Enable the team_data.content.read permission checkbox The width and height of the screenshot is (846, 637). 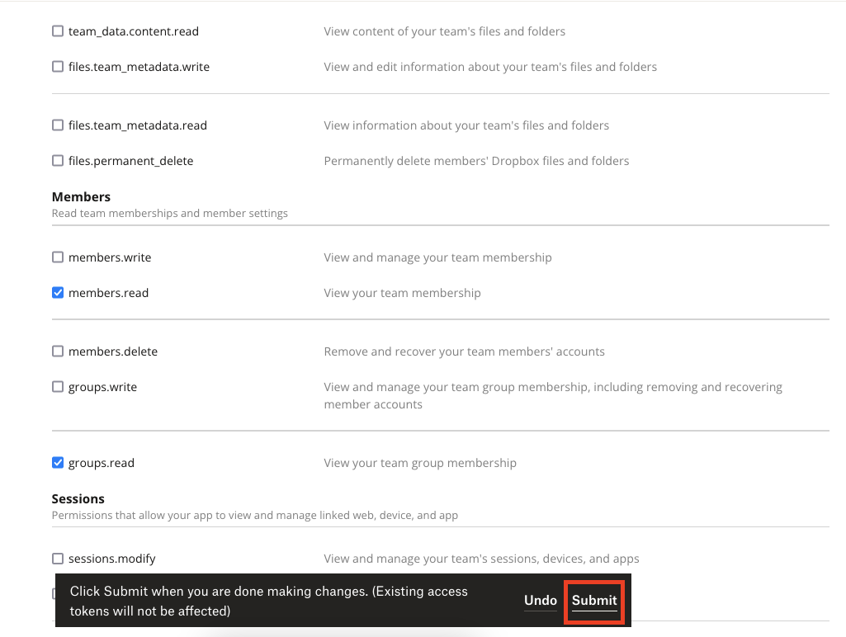point(58,31)
